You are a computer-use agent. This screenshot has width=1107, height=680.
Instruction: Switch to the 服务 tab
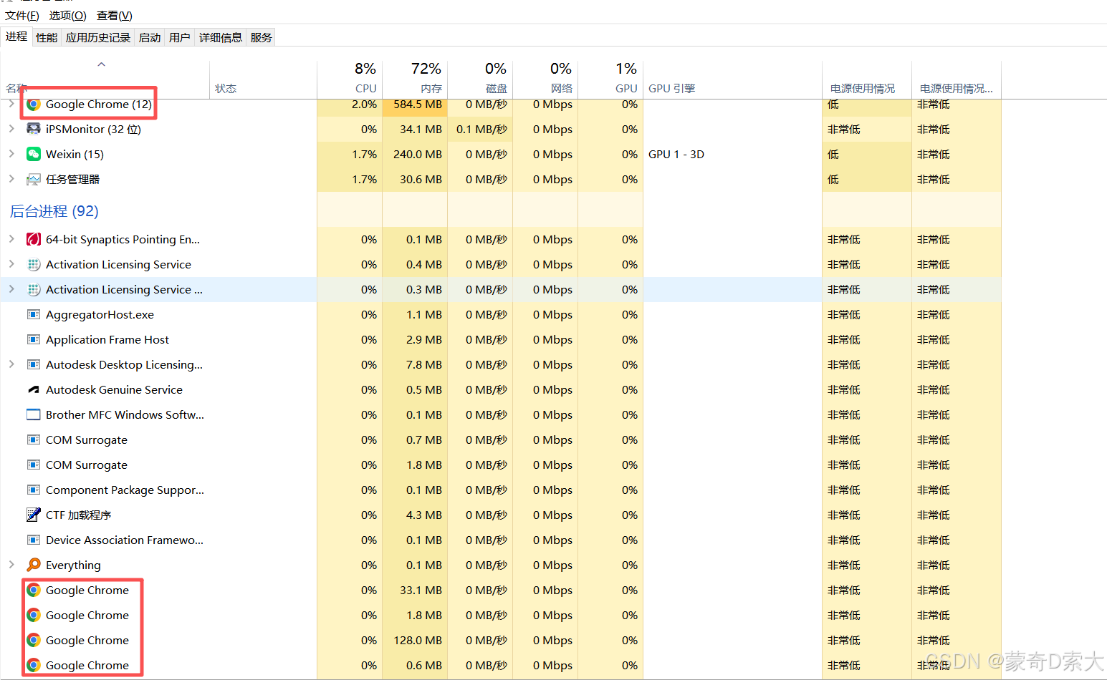coord(262,37)
